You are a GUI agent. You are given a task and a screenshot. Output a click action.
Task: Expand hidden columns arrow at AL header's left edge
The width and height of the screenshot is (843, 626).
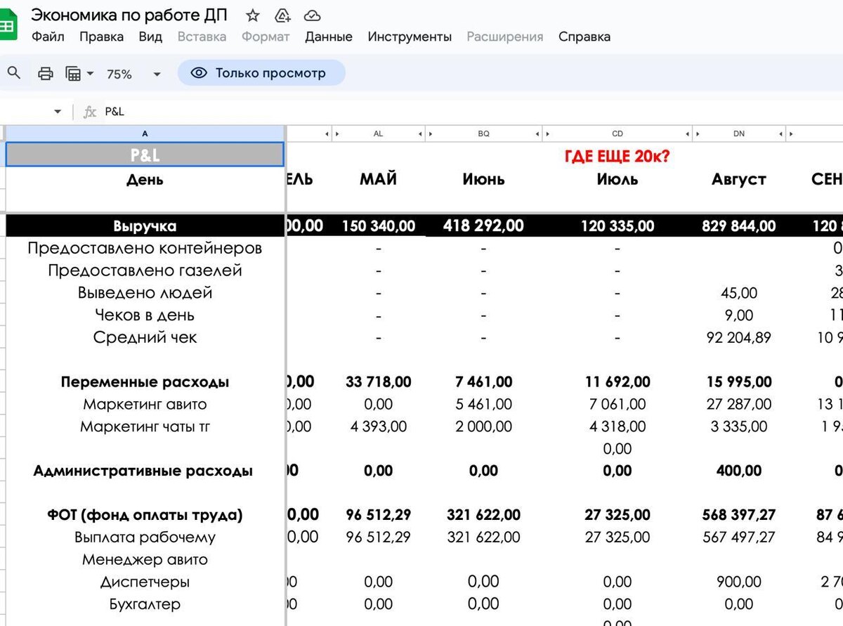(336, 133)
